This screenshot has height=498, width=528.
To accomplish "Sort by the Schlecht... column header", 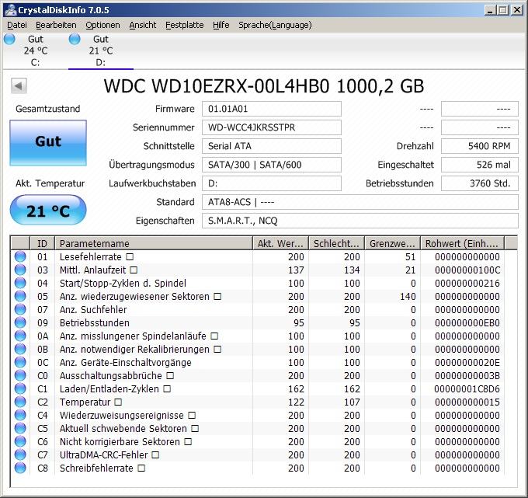I will click(336, 243).
